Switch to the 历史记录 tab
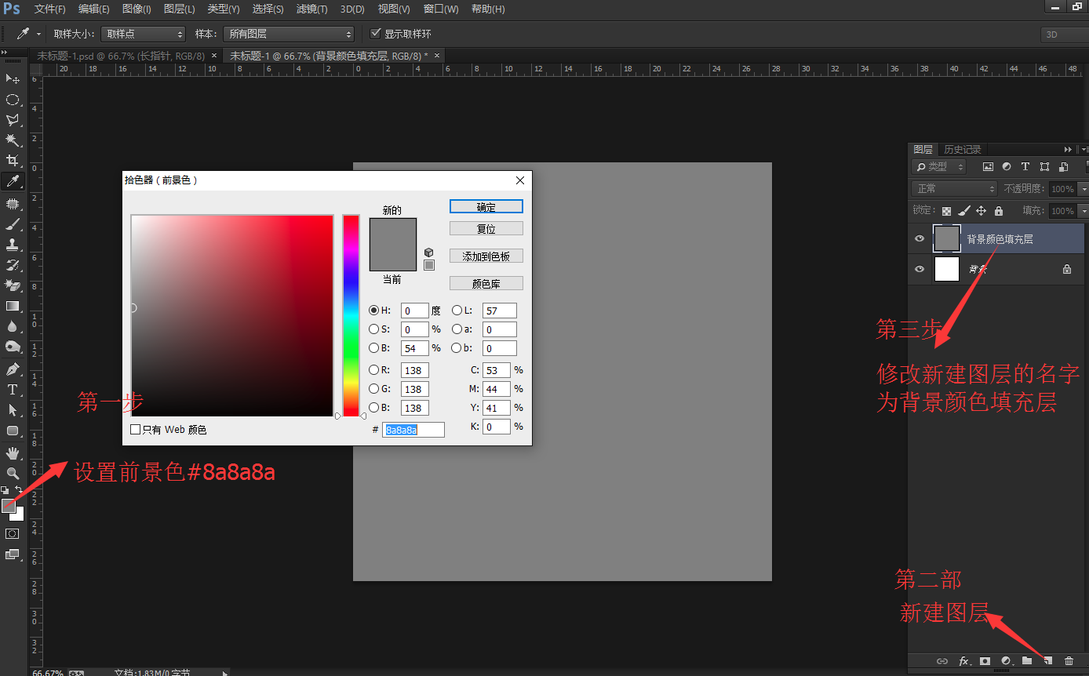 pos(963,150)
